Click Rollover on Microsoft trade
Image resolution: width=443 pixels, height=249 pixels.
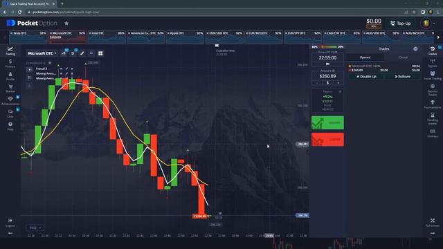click(403, 77)
